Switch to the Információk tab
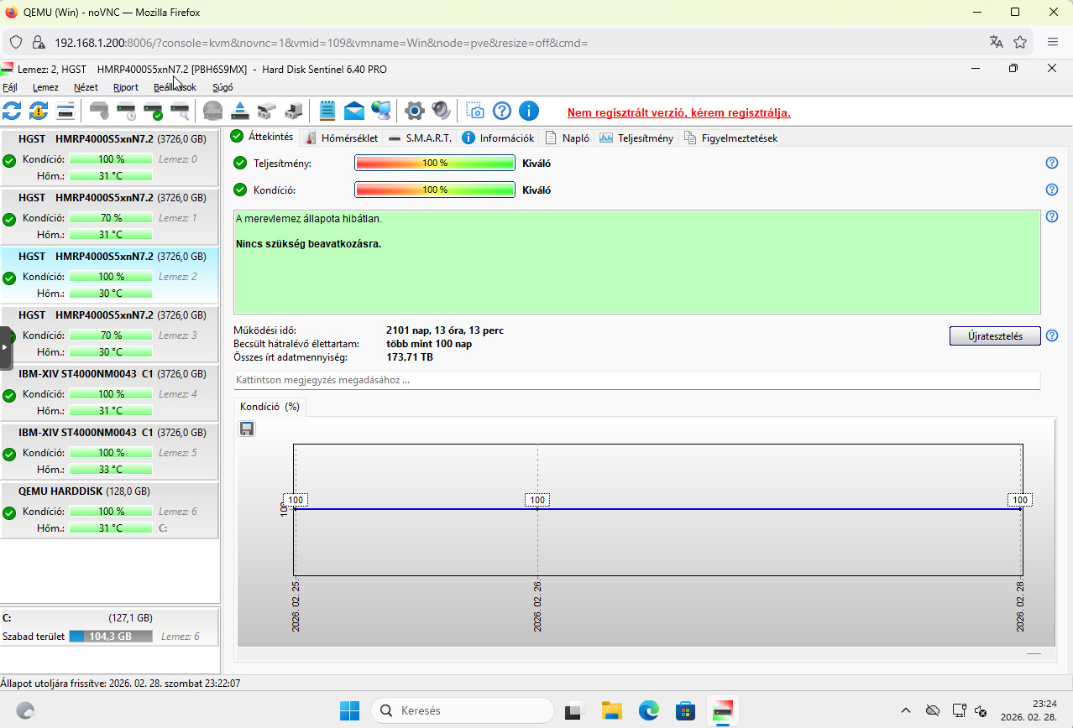Screen dimensions: 1073x728 tap(498, 138)
